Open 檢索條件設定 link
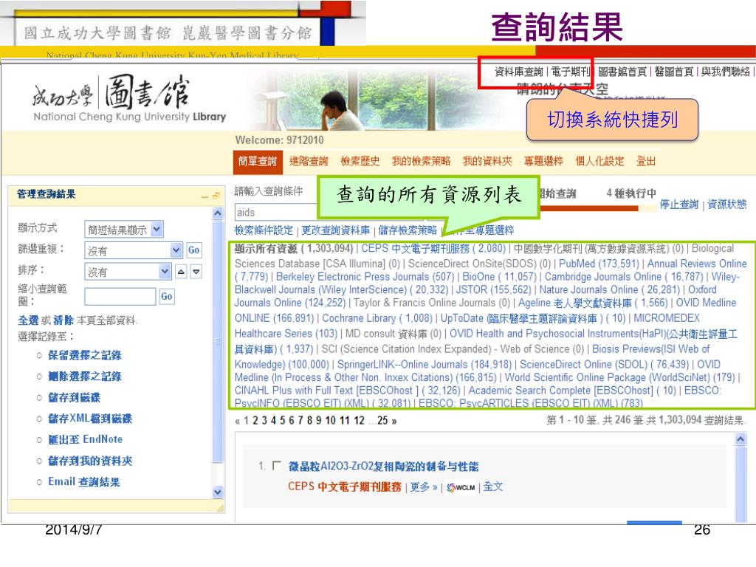Screen dimensions: 756x567 point(264,230)
